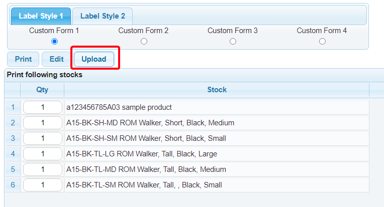Focus quantity input for A15-BK-TL-MD
Screen dimensions: 384x207
point(43,169)
